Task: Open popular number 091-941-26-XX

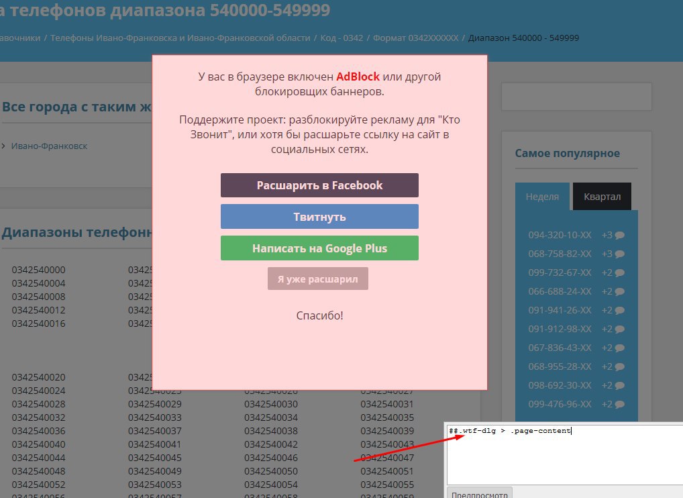Action: coord(560,310)
